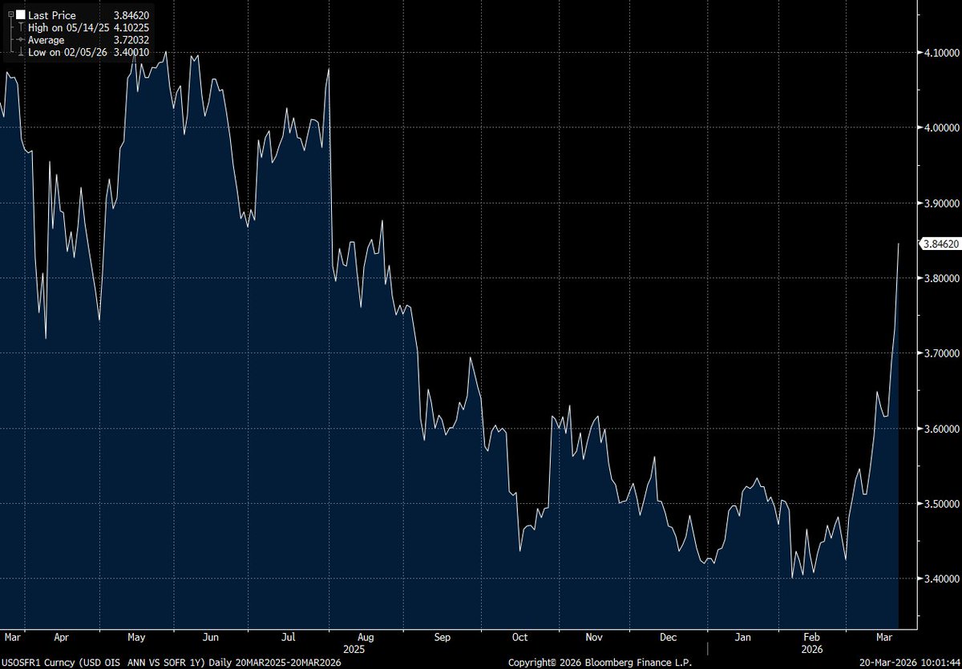Click the Nov label on time axis
The image size is (962, 669).
point(594,638)
